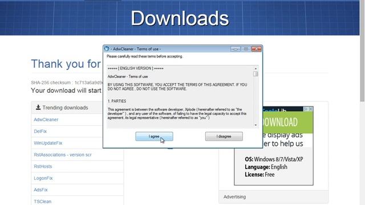This screenshot has width=365, height=205.
Task: Open TSClean trending download link
Action: click(x=43, y=202)
